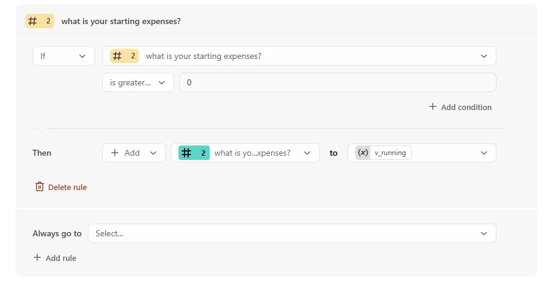Viewport: 550px width, 288px height.
Task: Click the plus icon before Add rule
Action: (37, 258)
